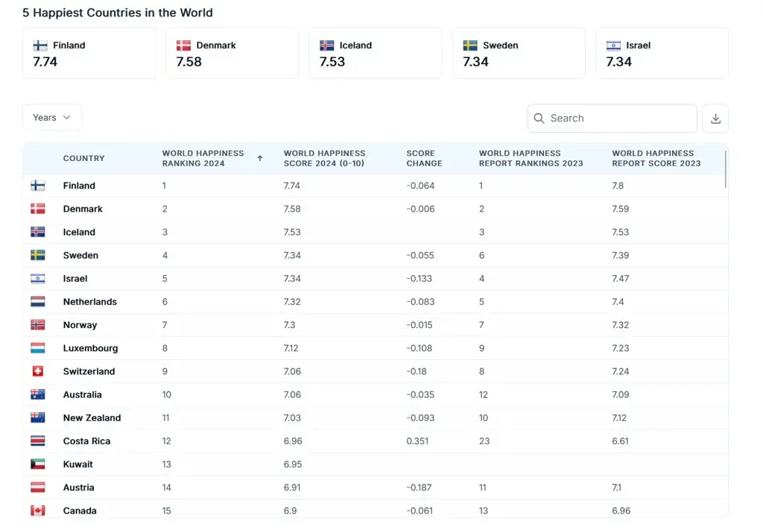Toggle sort arrow on Ranking 2024 column

260,158
